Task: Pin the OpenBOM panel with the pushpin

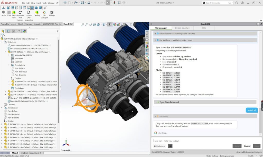Action: (x=261, y=24)
